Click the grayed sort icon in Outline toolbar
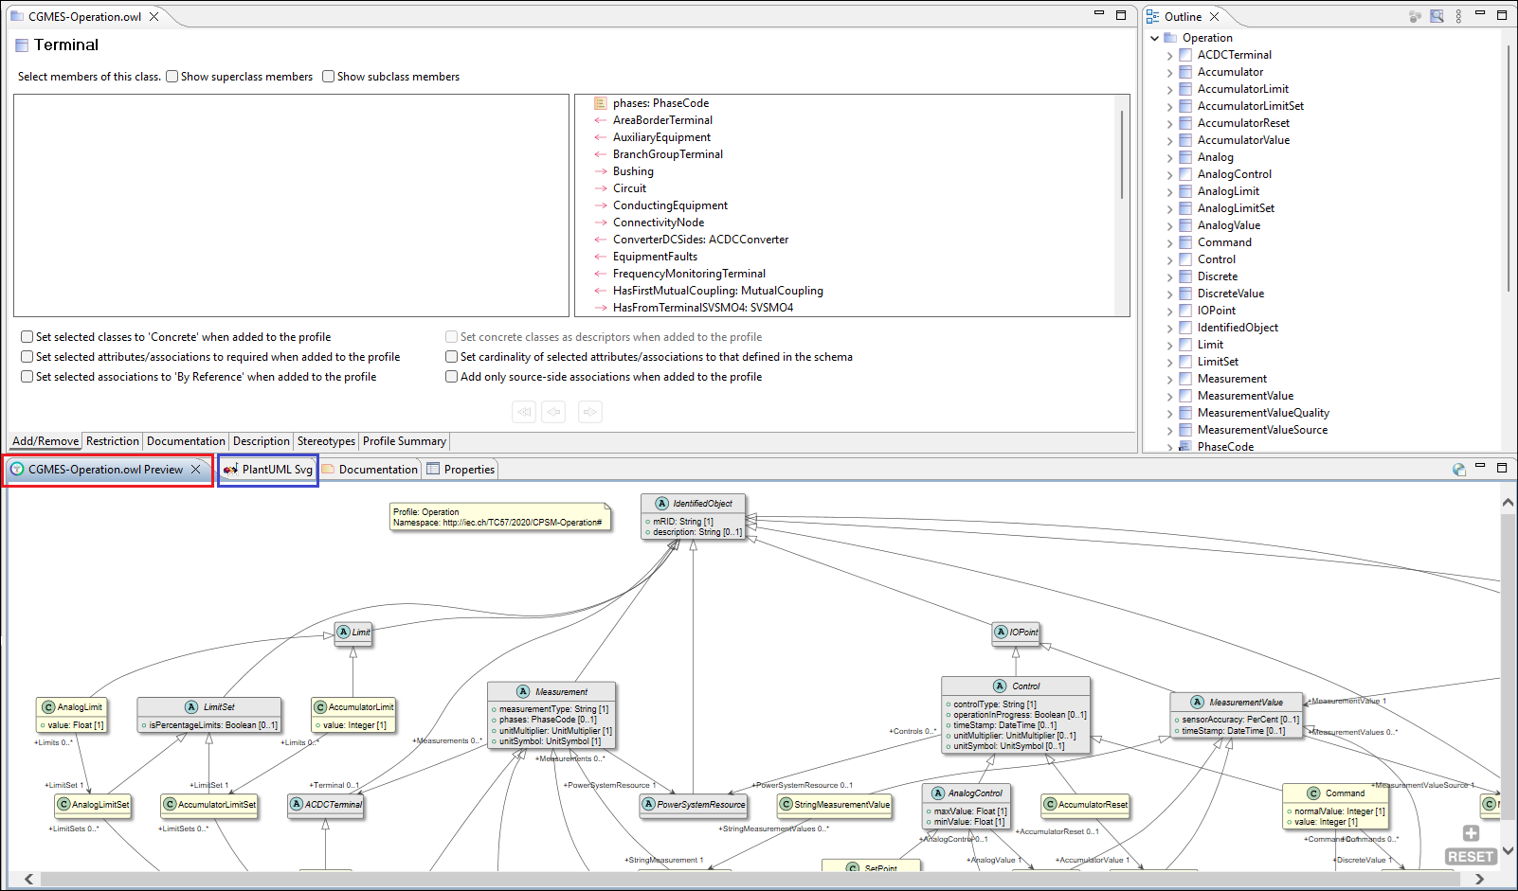The image size is (1518, 891). (1415, 16)
